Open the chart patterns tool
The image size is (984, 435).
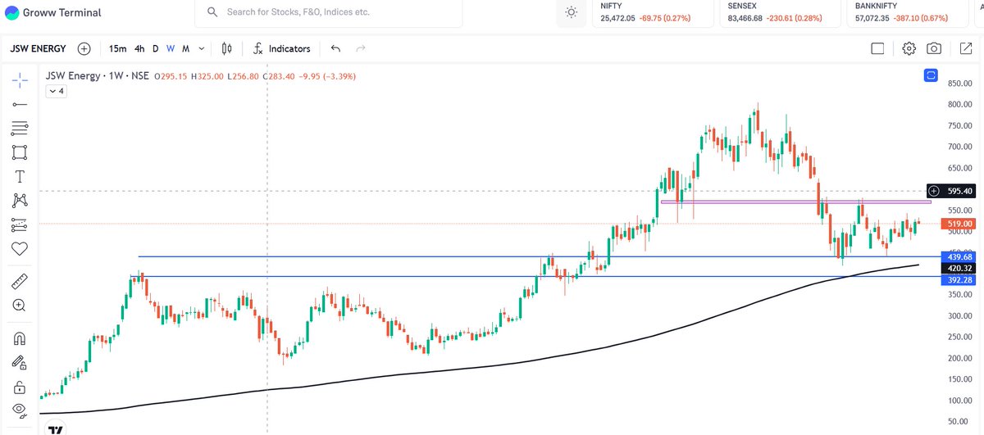coord(20,200)
